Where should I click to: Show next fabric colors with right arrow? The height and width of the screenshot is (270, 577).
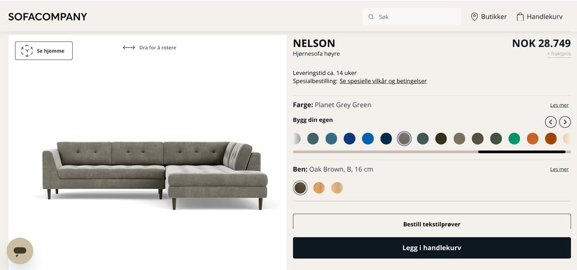click(565, 122)
